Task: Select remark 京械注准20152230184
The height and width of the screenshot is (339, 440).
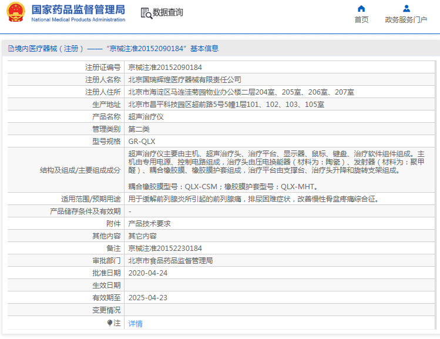Action: tap(165, 249)
